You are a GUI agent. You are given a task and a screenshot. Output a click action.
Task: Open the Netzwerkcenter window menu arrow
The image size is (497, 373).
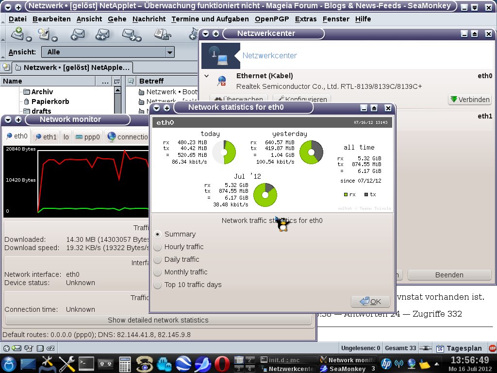[206, 34]
